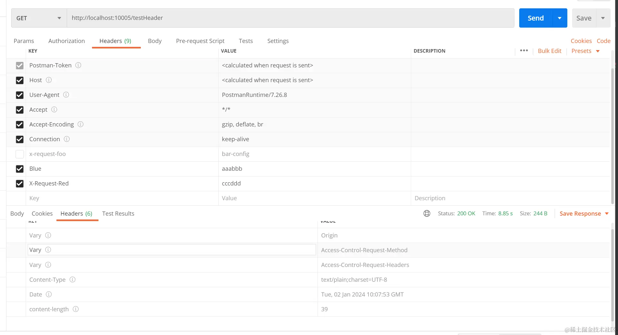The image size is (618, 335).
Task: Expand the Send button dropdown arrow
Action: pyautogui.click(x=560, y=18)
